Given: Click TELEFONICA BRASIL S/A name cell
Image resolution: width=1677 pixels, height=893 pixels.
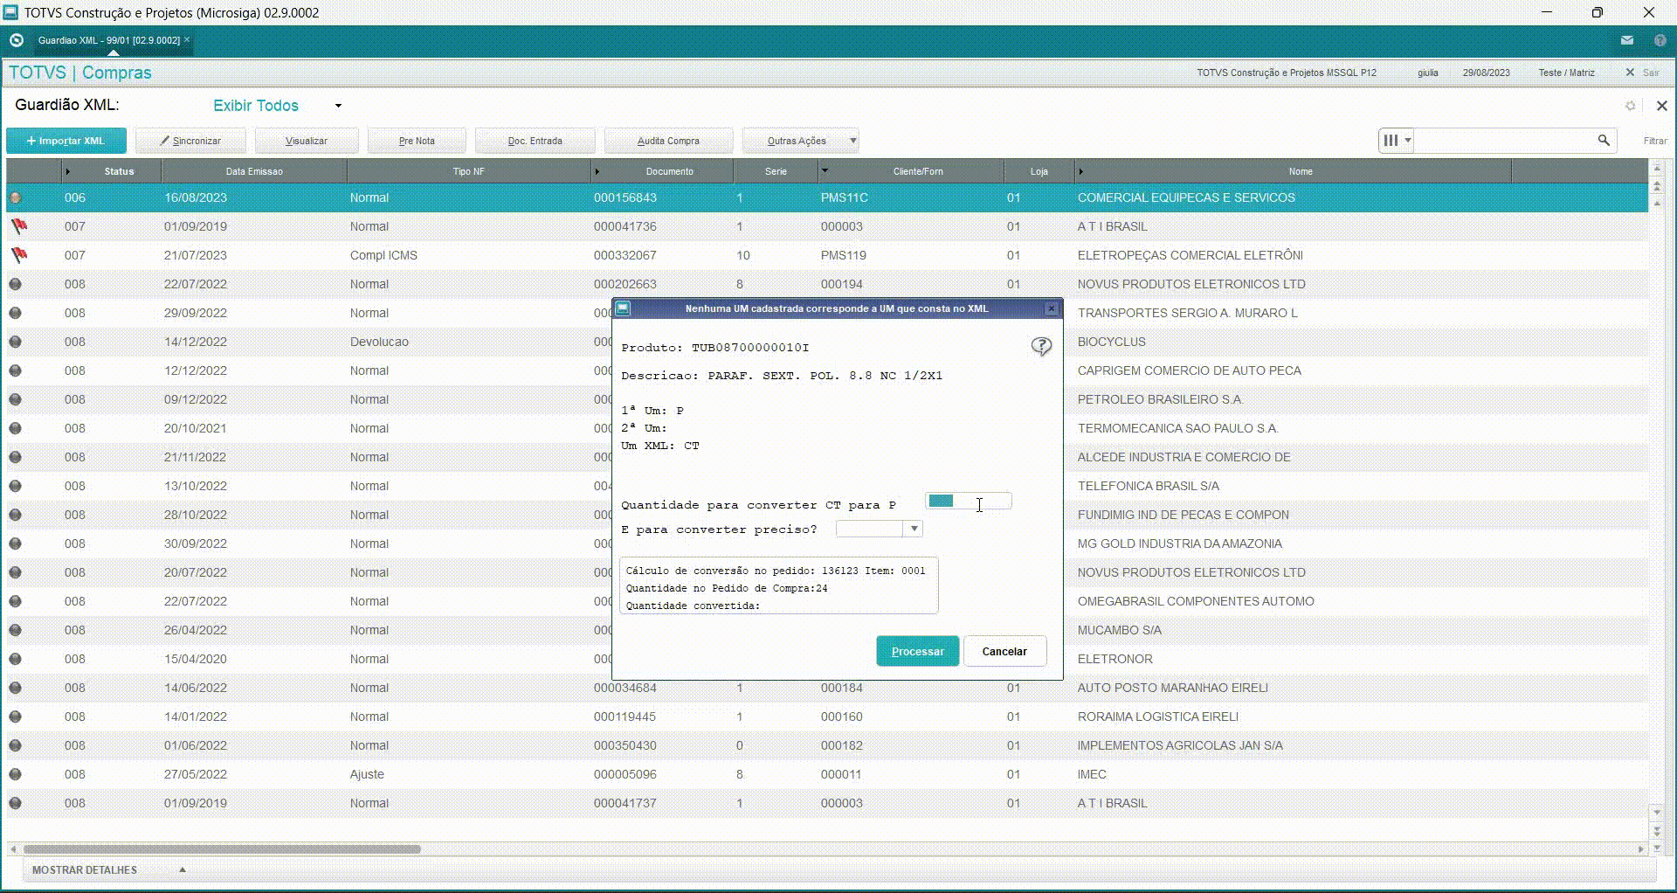Looking at the screenshot, I should [1148, 486].
